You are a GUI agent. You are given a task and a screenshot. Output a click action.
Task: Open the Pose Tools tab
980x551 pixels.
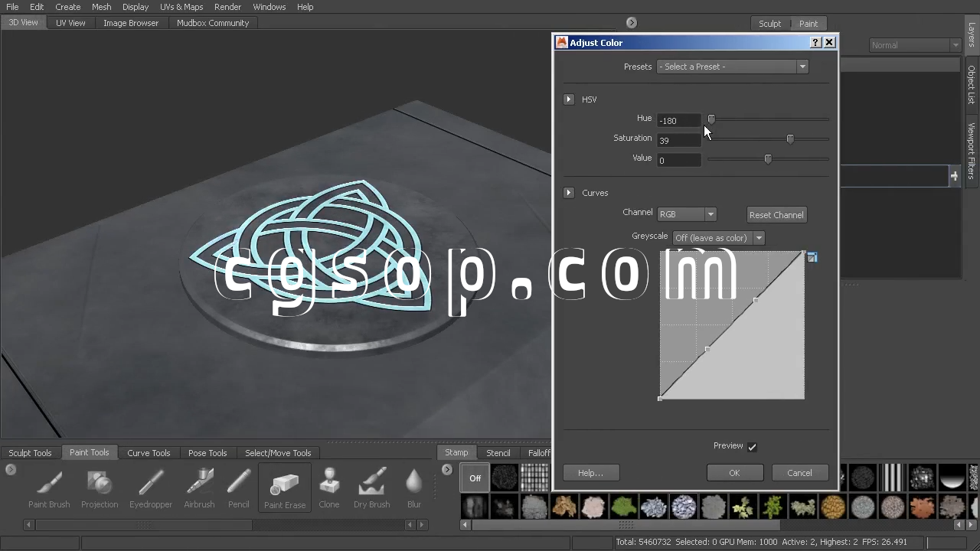tap(207, 453)
